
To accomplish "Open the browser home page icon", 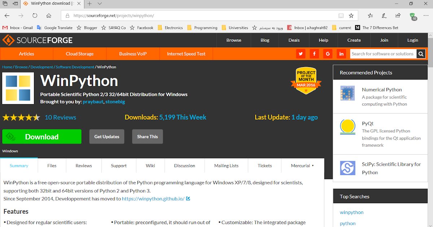I will 49,15.
